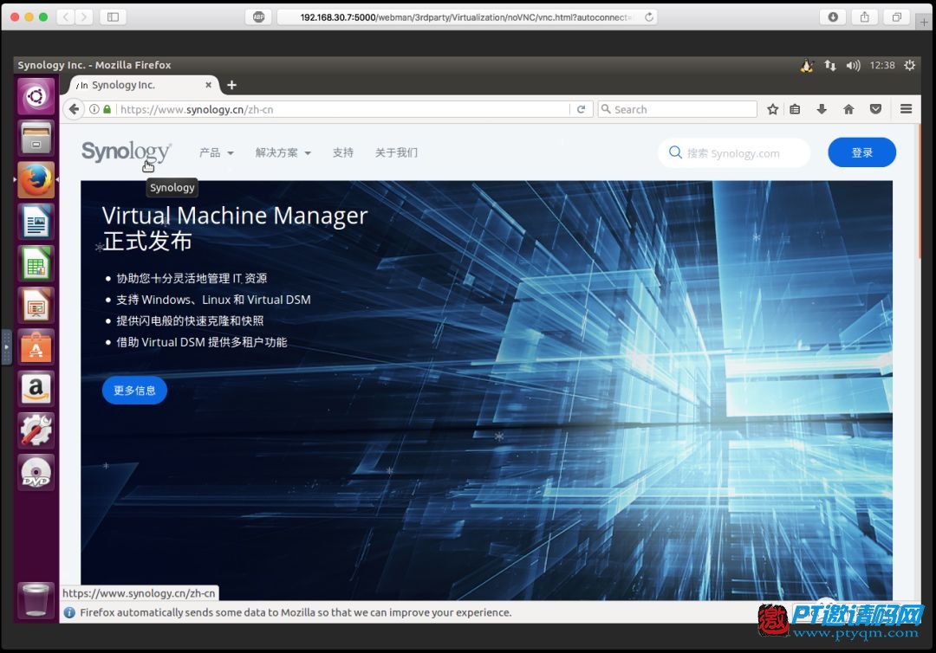Open Ubuntu Software Center launcher

click(x=36, y=346)
